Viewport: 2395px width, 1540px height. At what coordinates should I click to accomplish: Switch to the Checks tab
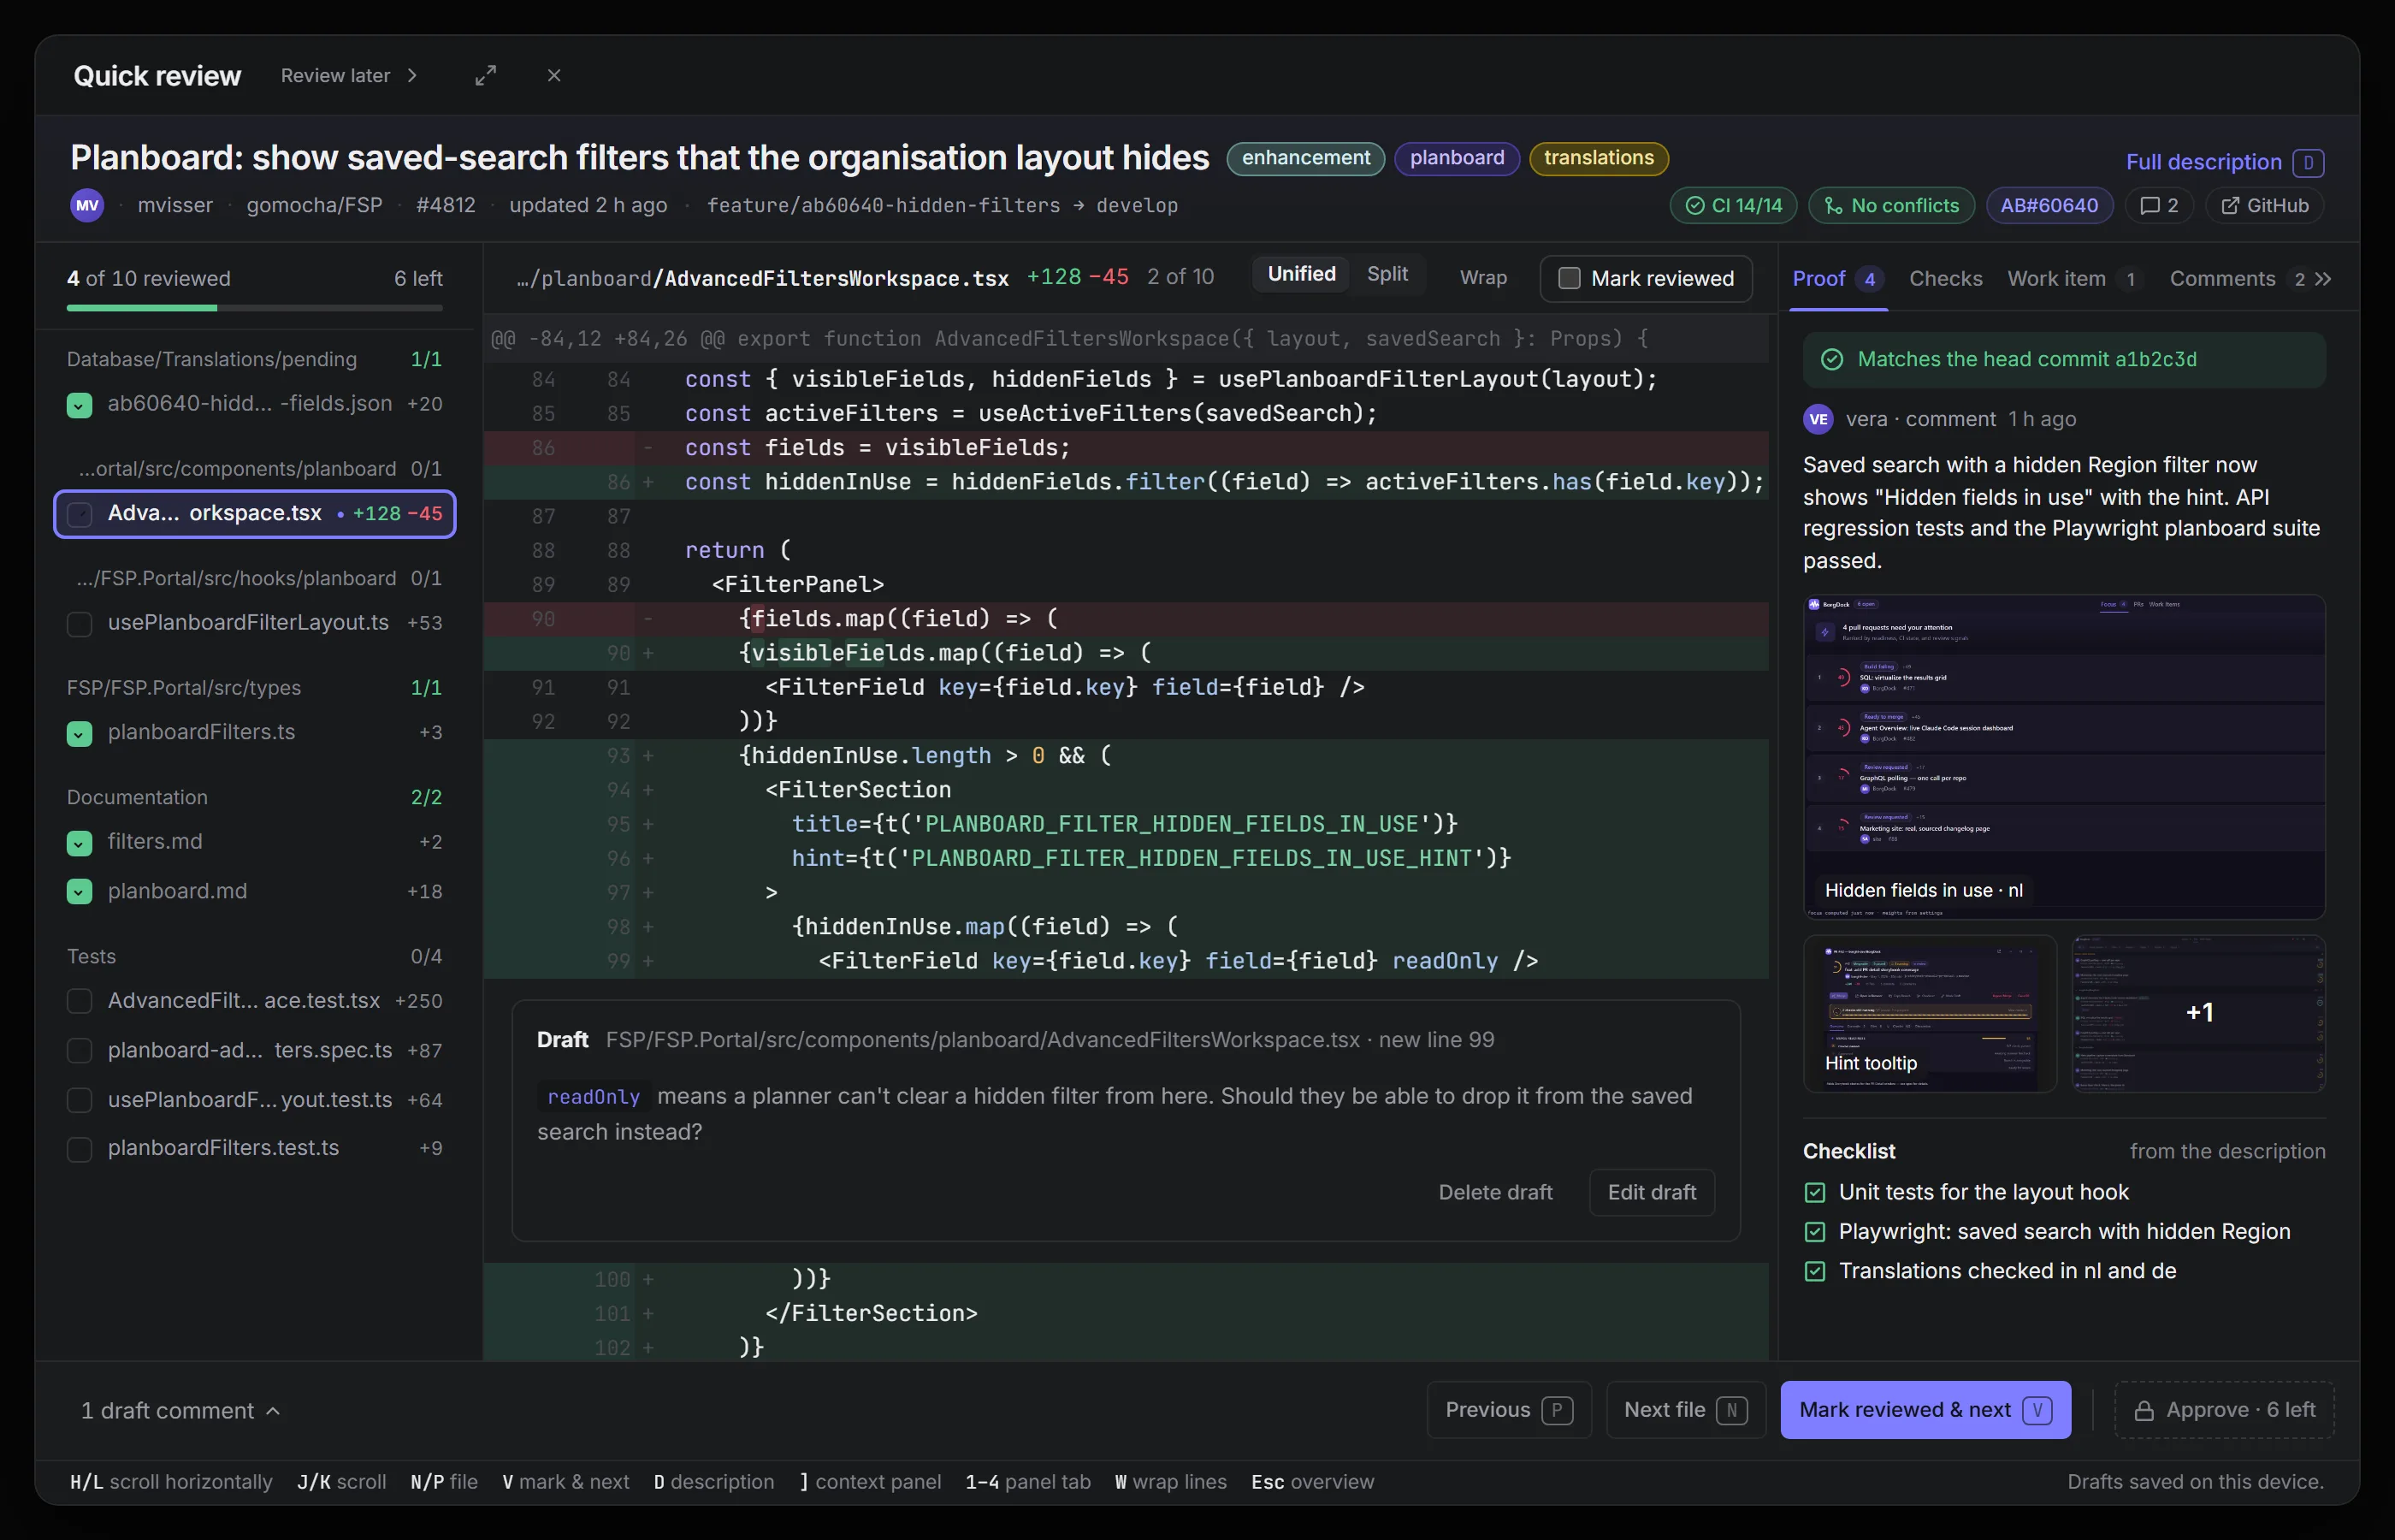pyautogui.click(x=1945, y=279)
